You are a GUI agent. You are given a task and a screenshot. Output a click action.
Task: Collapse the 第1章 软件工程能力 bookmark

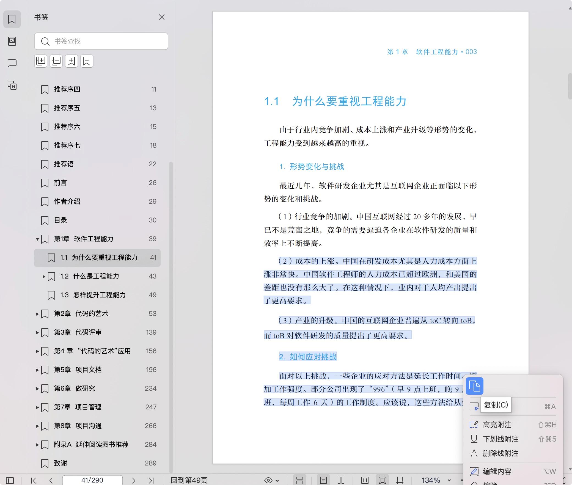tap(37, 239)
